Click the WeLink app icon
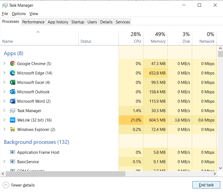The image size is (223, 193). click(x=13, y=120)
